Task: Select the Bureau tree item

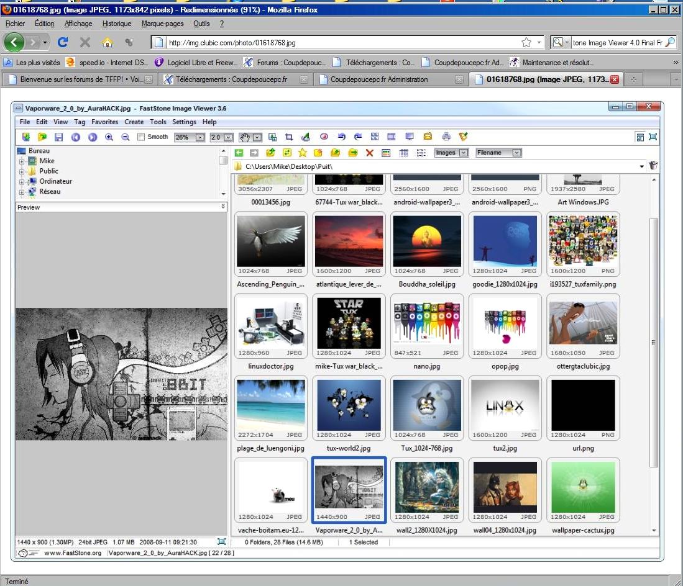Action: click(x=34, y=150)
